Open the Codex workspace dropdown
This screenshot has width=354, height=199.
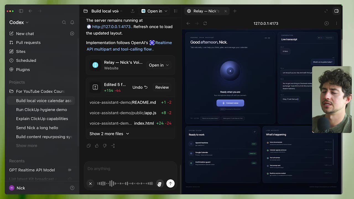coord(19,22)
